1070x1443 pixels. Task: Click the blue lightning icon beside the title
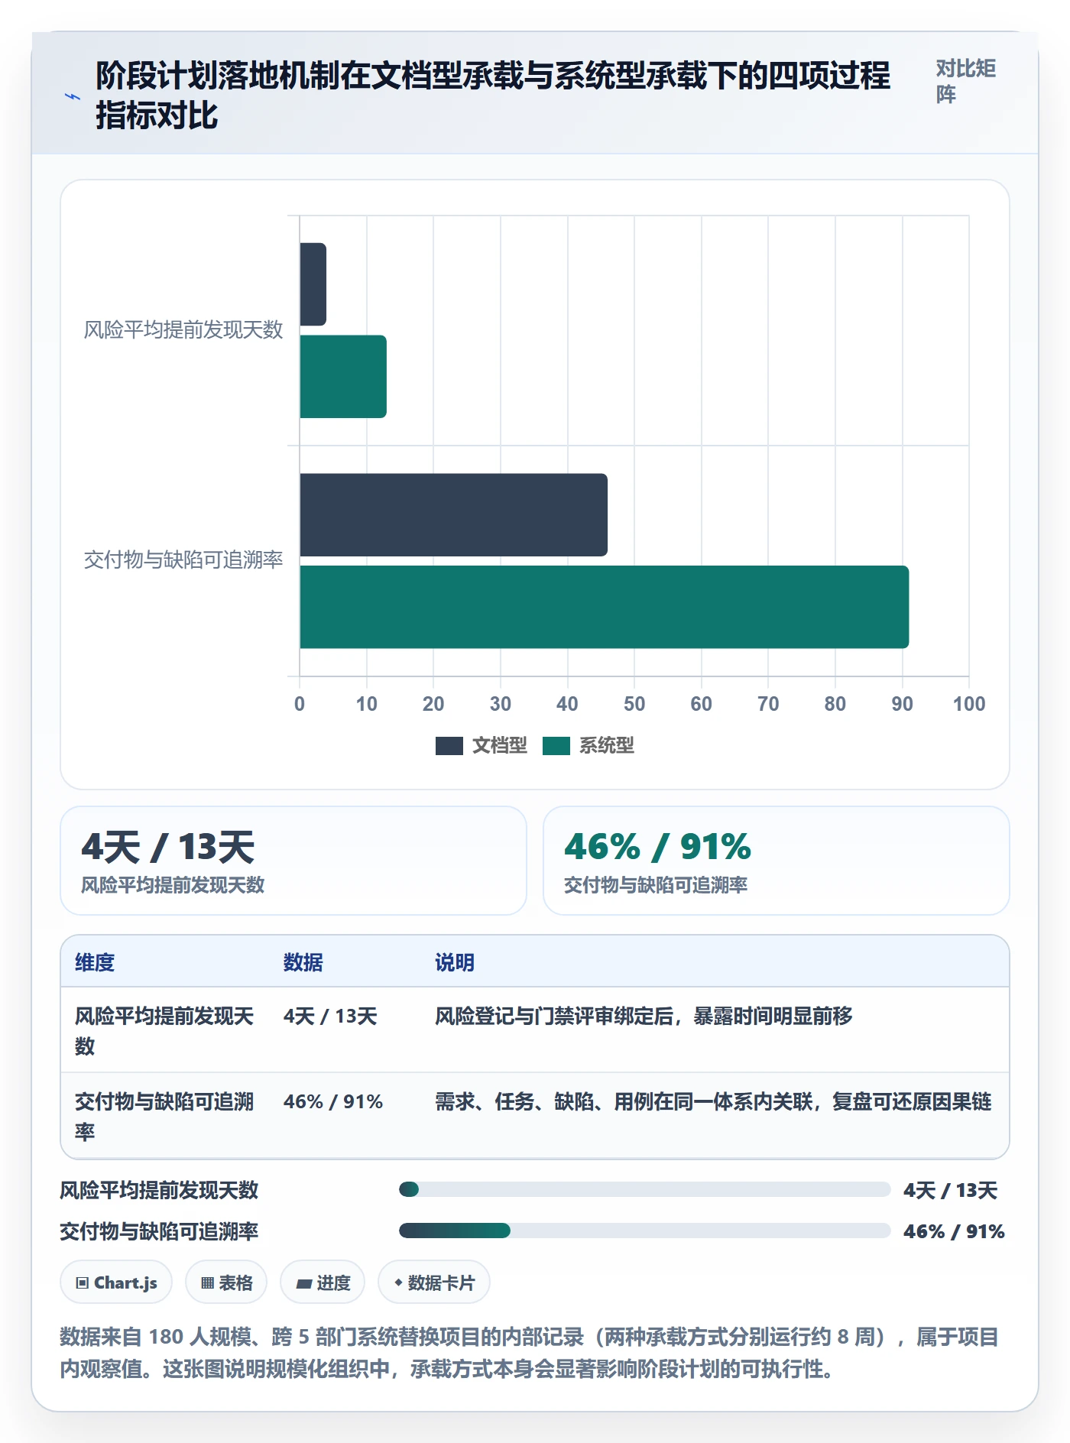pos(73,96)
